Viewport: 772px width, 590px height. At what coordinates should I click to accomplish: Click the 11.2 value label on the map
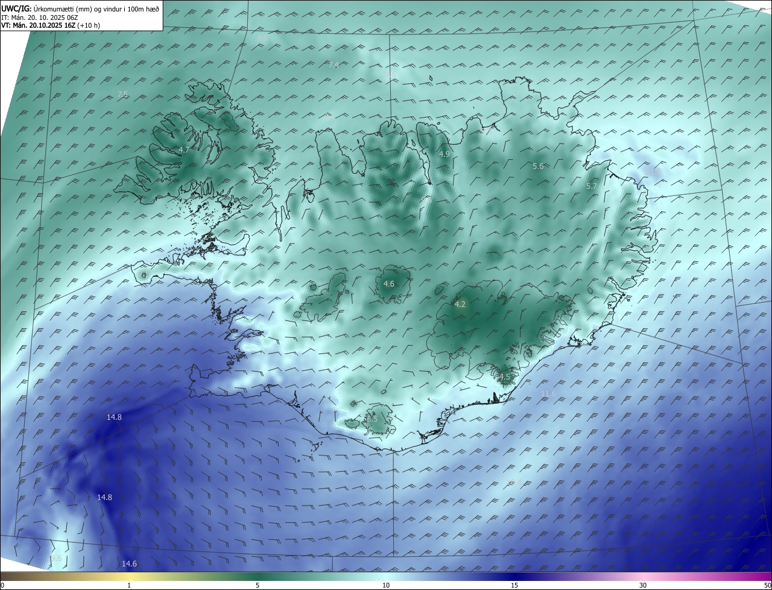tap(654, 171)
